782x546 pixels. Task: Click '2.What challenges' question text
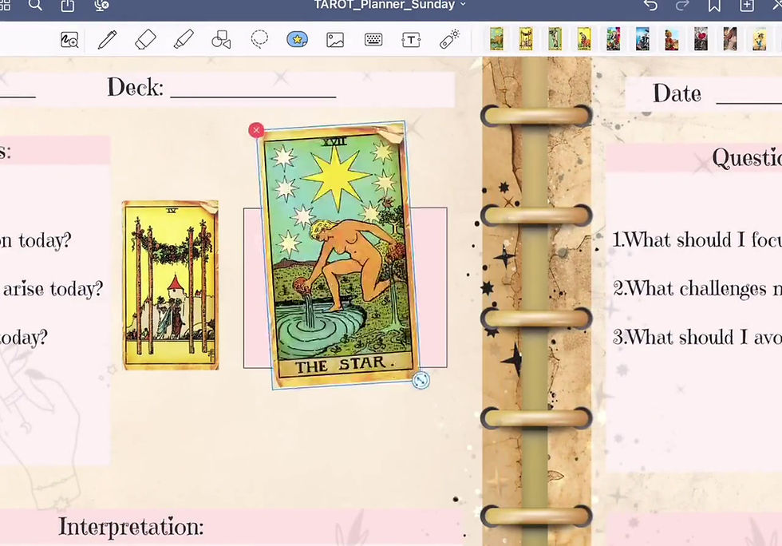697,288
